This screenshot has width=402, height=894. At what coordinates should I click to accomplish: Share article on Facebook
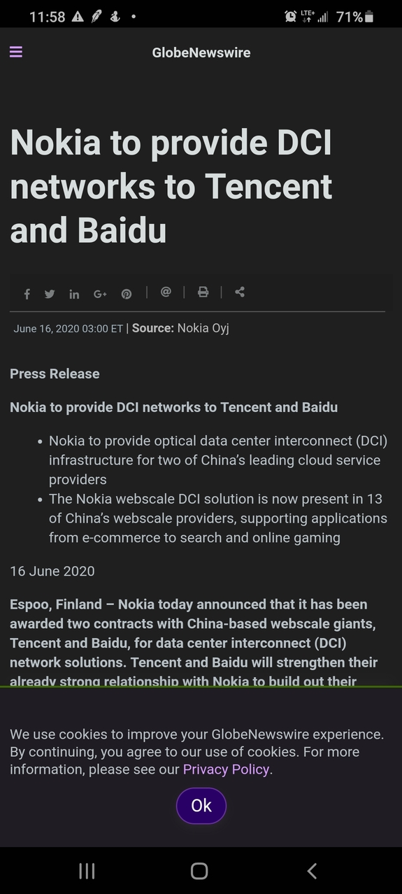tap(27, 294)
